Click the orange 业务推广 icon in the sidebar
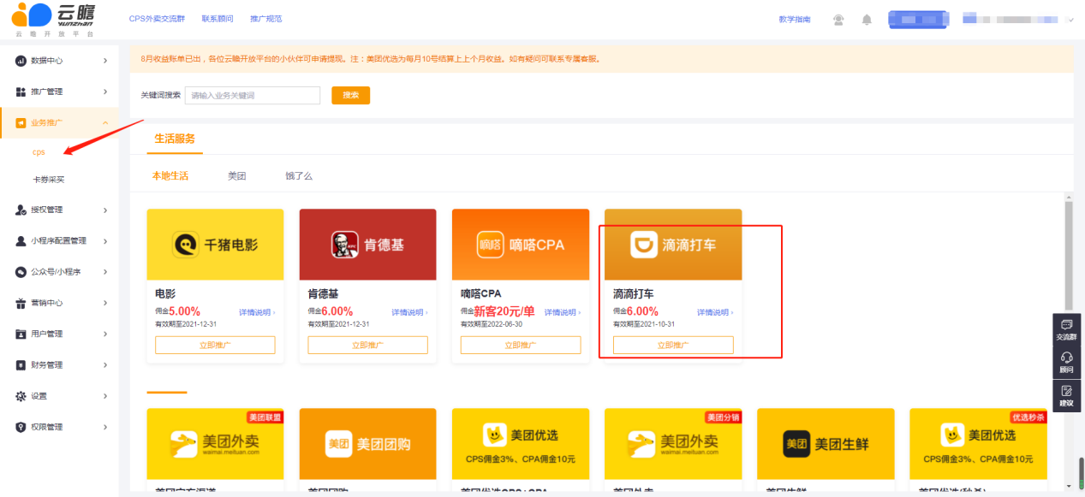1085x497 pixels. pos(21,122)
